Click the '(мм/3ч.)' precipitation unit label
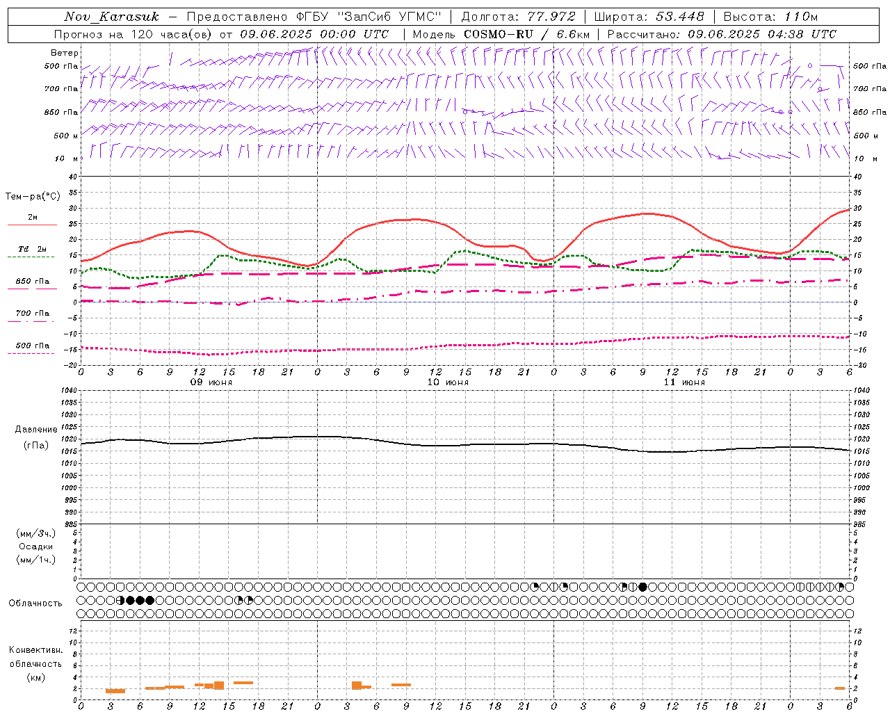This screenshot has width=890, height=712. point(36,533)
